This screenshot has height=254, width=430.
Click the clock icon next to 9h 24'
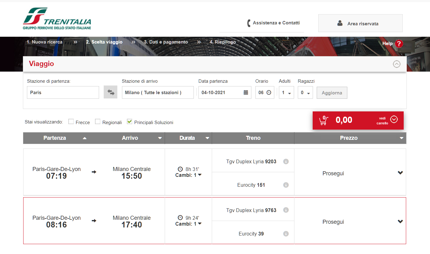[x=180, y=218]
